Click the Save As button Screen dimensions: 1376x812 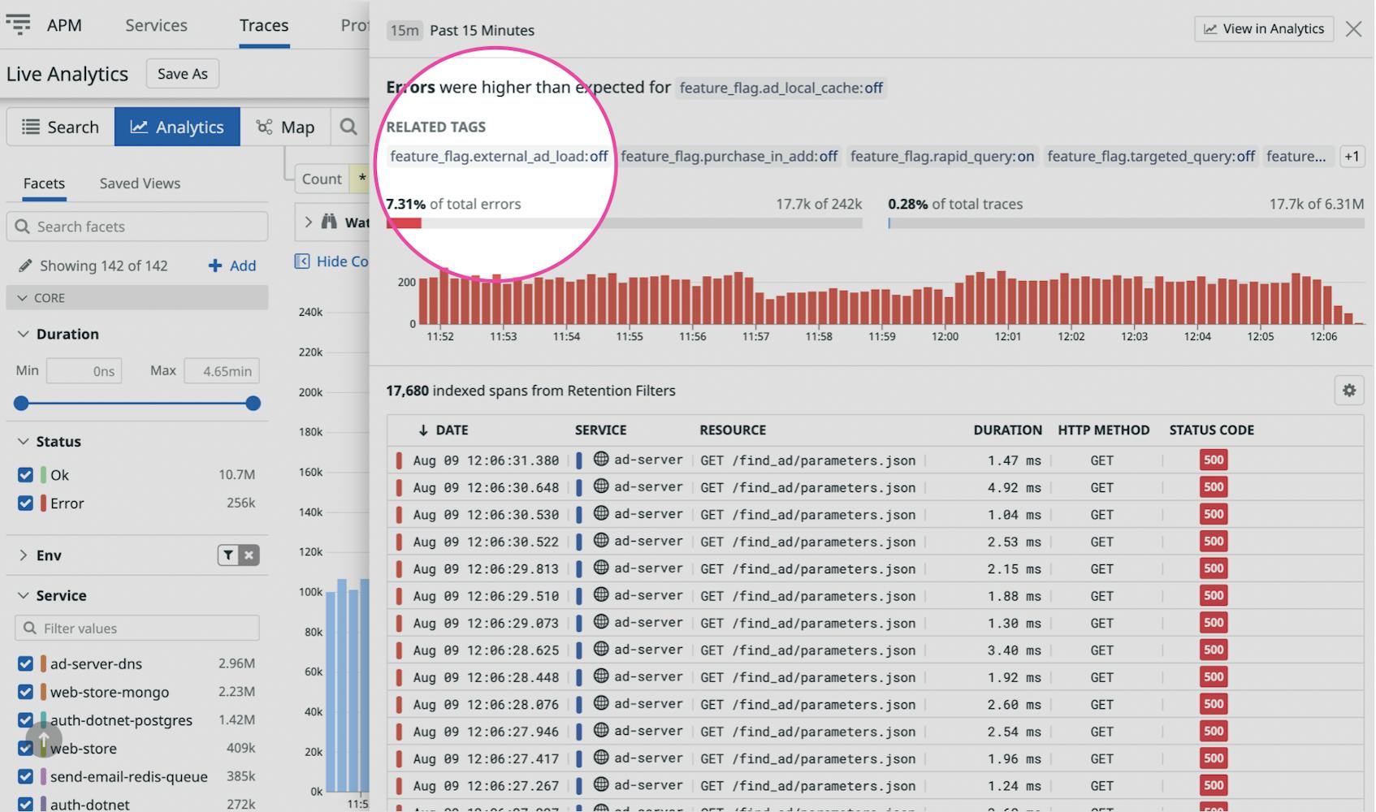click(182, 73)
